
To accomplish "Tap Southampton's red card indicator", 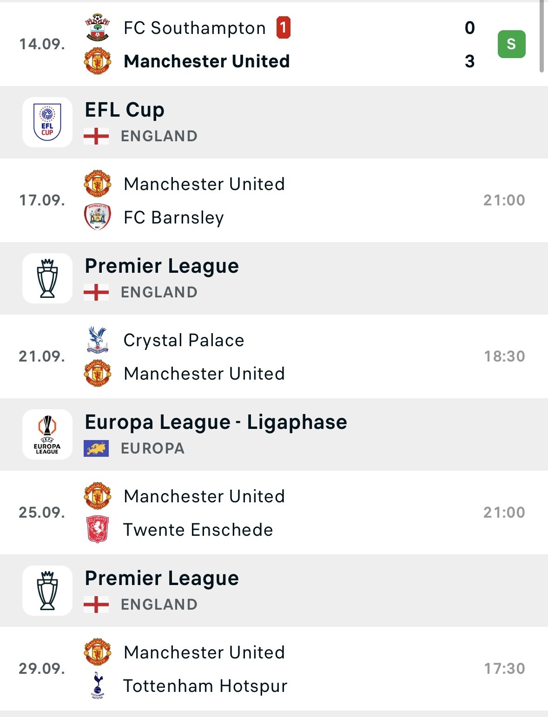I will click(283, 27).
